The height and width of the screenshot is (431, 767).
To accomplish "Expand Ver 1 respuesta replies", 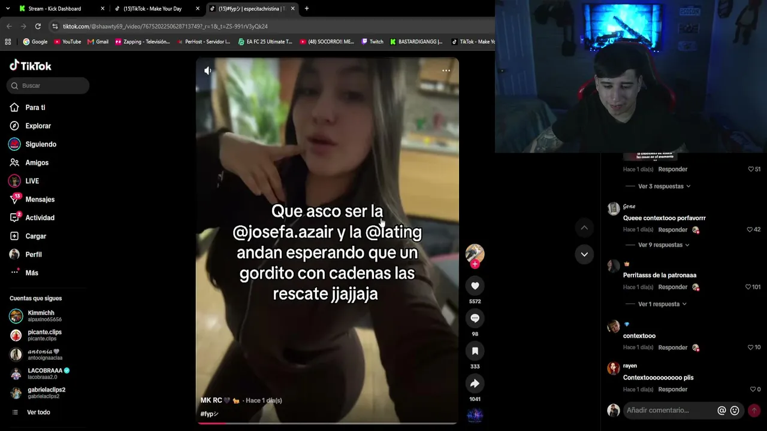I will (662, 304).
